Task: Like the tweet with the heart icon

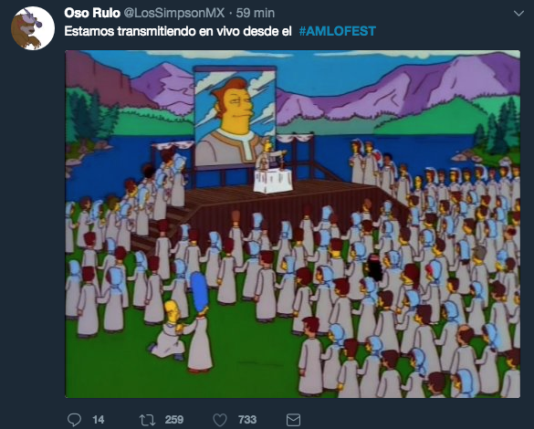Action: 220,420
